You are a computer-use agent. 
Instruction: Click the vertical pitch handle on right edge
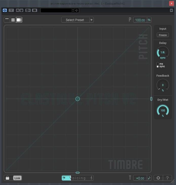click(151, 99)
